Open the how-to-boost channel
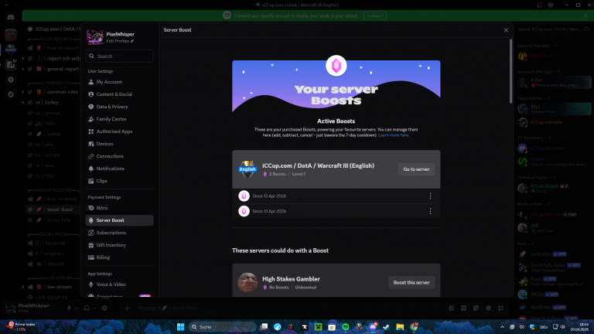The height and width of the screenshot is (334, 594). 53,199
